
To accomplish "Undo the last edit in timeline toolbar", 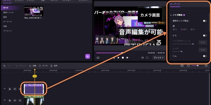I will click(4, 66).
